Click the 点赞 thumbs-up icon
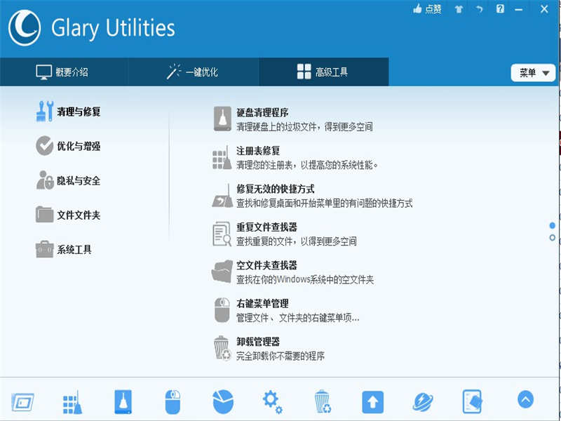 [417, 9]
